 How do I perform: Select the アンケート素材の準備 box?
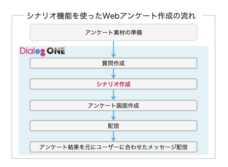[x=114, y=33]
